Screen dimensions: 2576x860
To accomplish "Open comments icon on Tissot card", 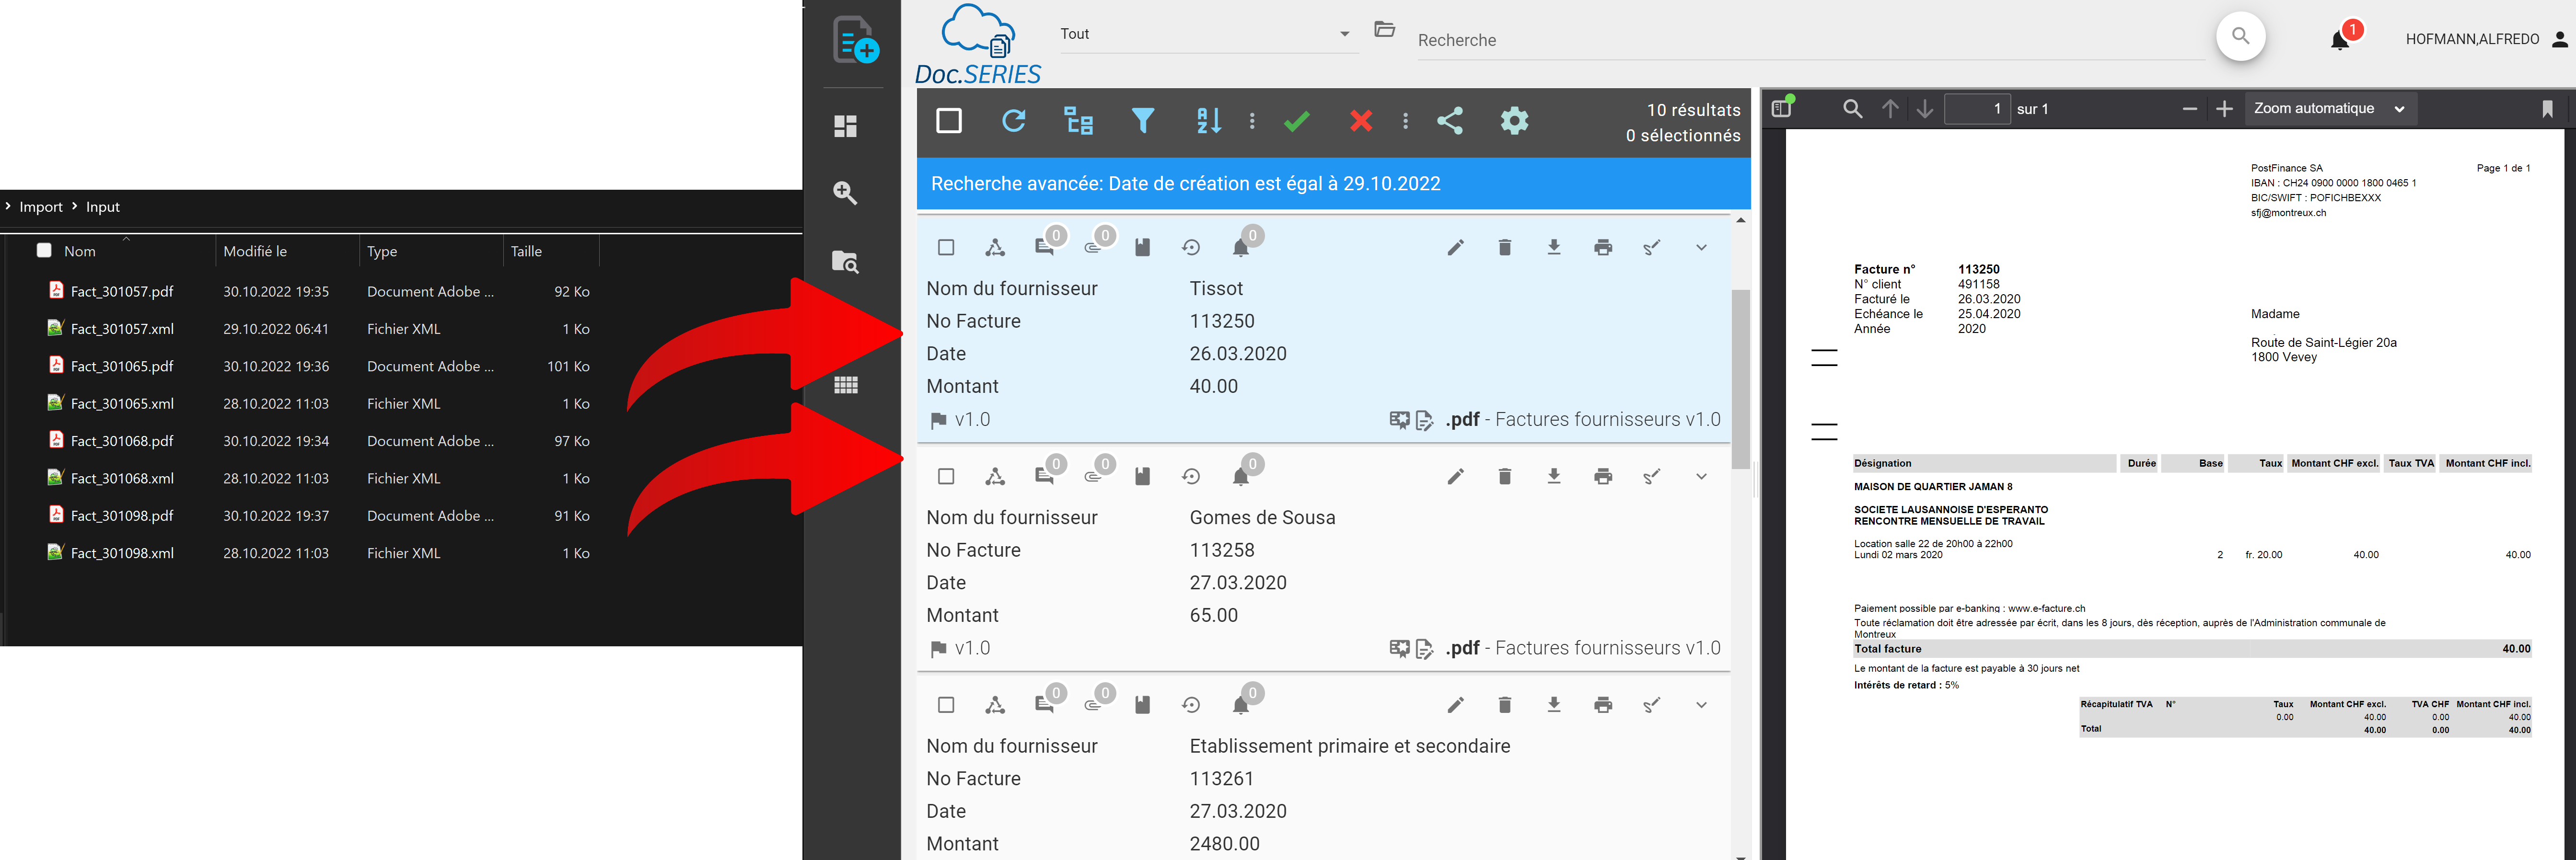I will [1044, 247].
